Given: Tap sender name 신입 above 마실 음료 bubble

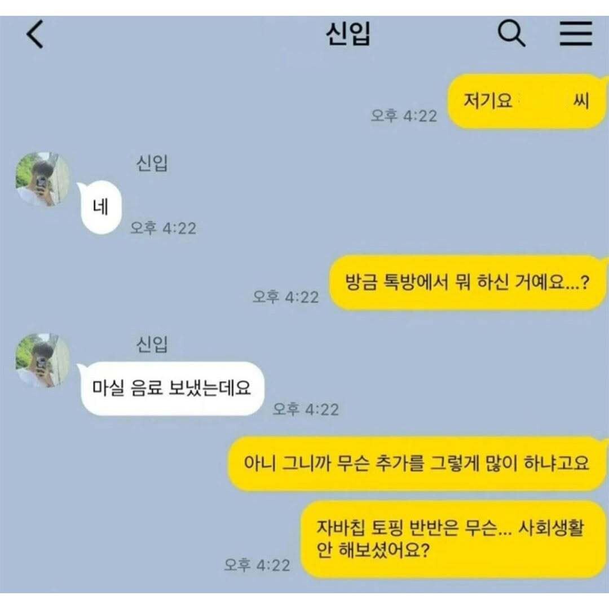Looking at the screenshot, I should coord(152,344).
